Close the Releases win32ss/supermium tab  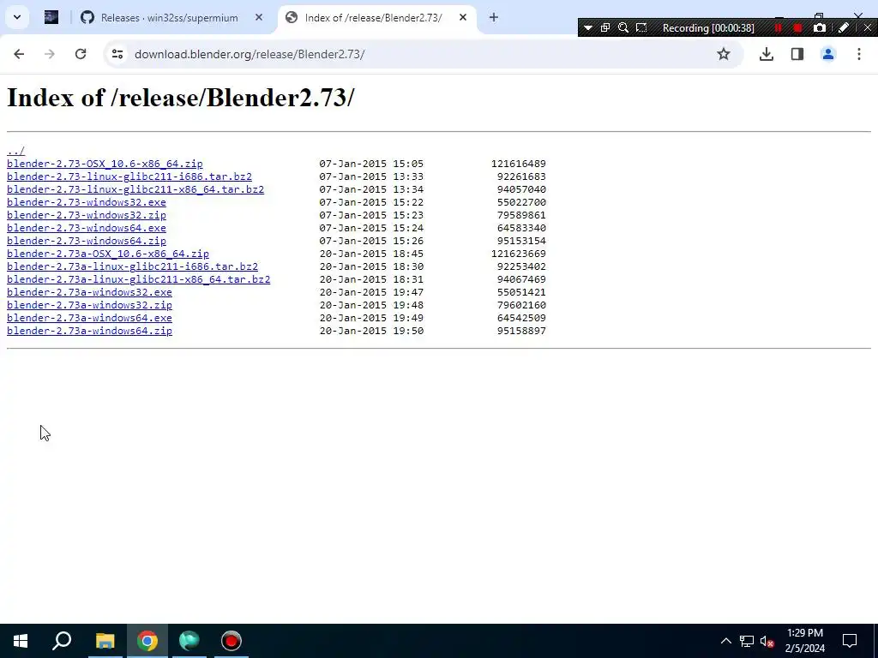pyautogui.click(x=259, y=18)
